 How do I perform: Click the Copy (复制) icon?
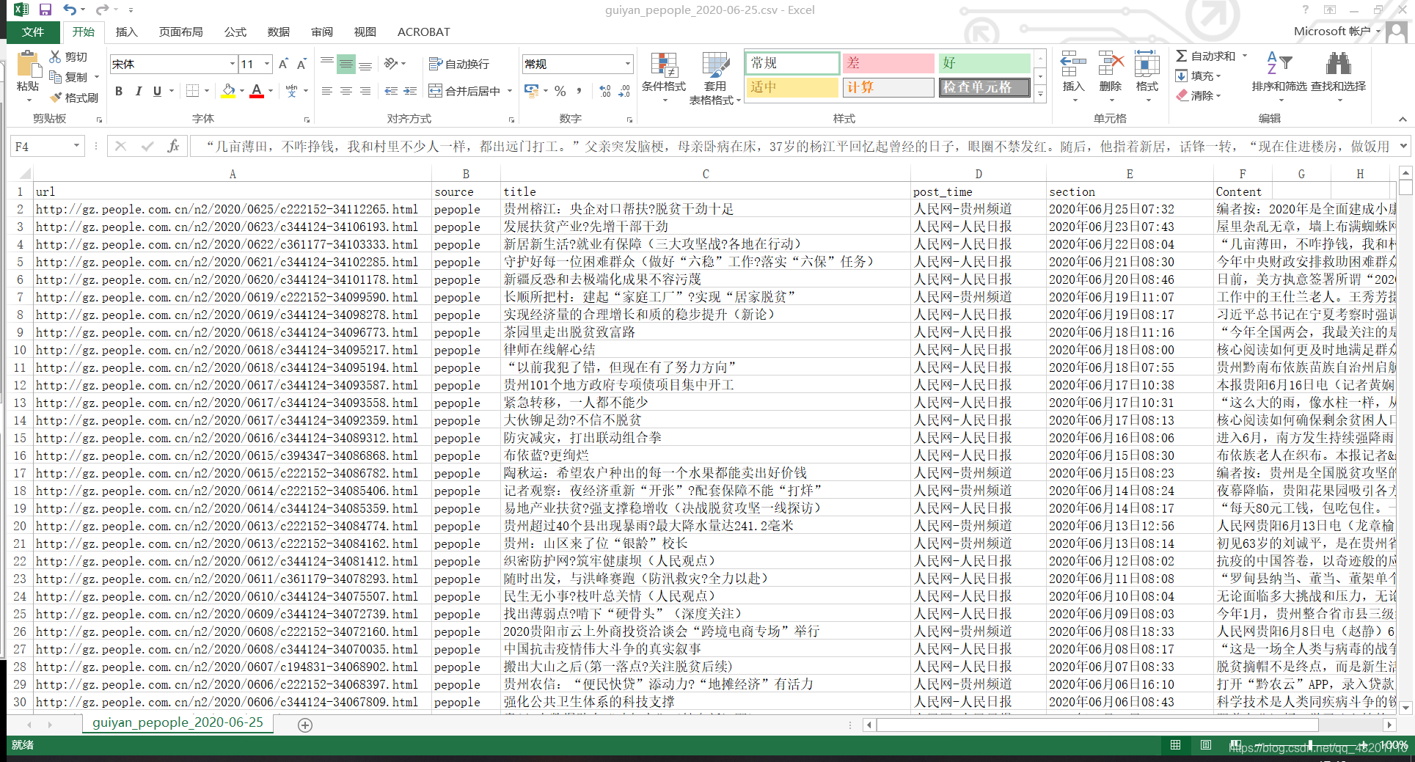click(x=55, y=76)
